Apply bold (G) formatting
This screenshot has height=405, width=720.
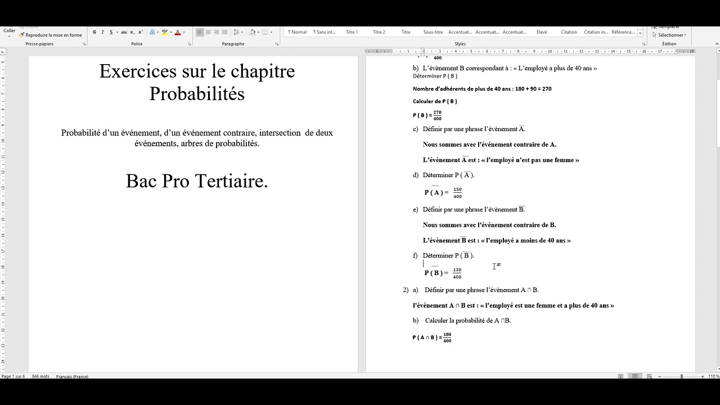(x=94, y=32)
